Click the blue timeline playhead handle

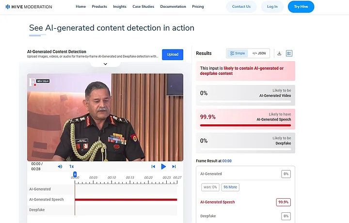coord(75,174)
